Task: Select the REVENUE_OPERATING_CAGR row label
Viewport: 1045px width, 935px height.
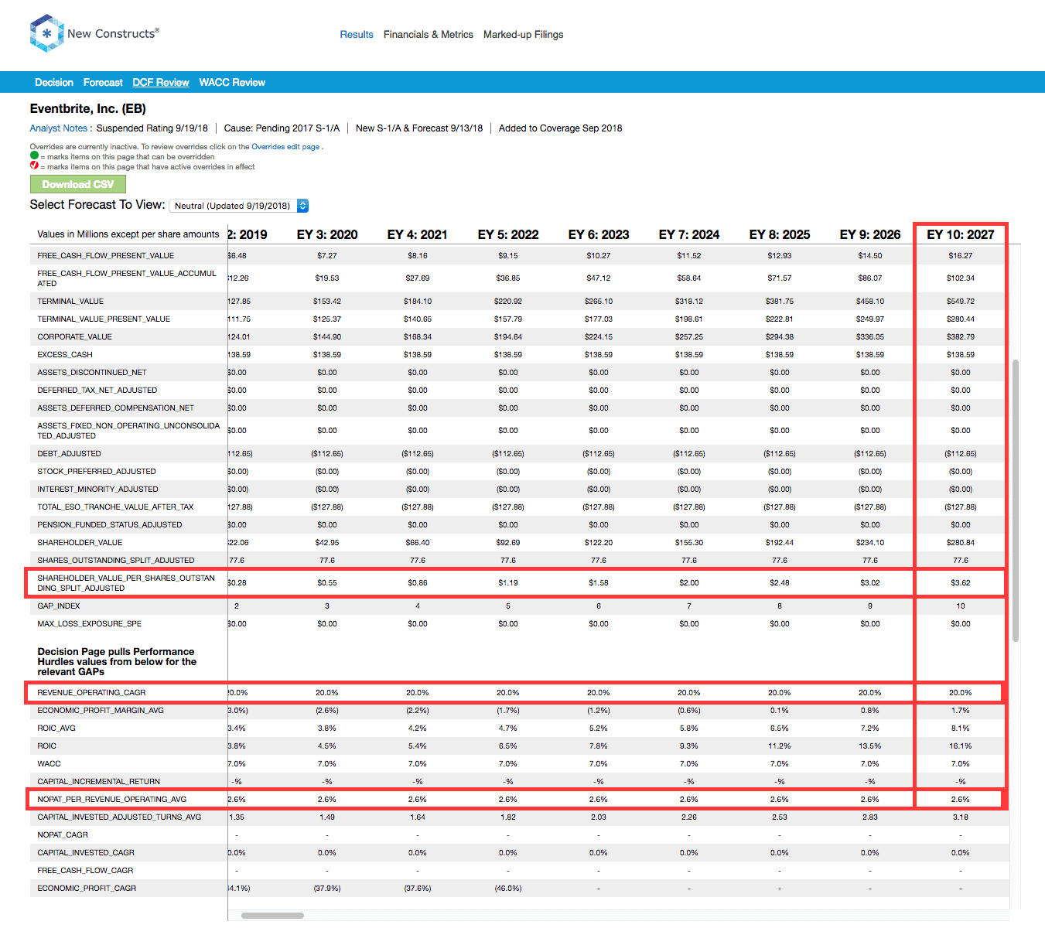Action: click(92, 693)
